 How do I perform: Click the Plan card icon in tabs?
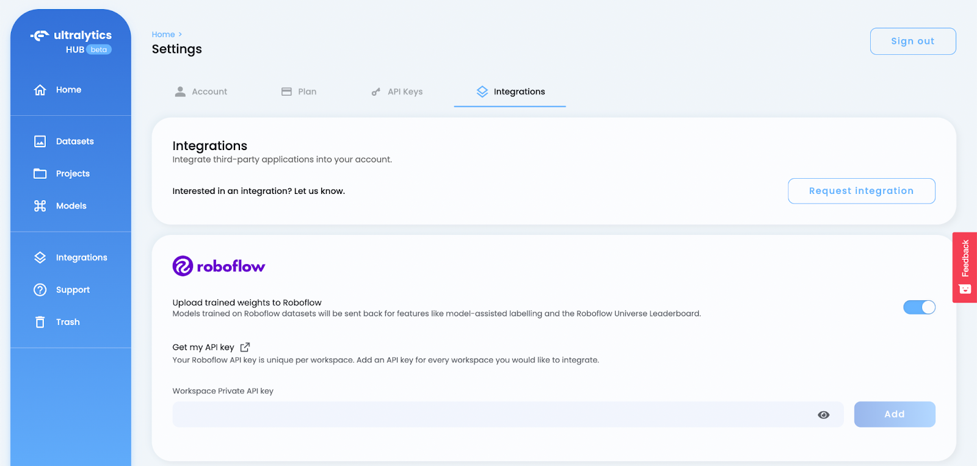pyautogui.click(x=286, y=91)
